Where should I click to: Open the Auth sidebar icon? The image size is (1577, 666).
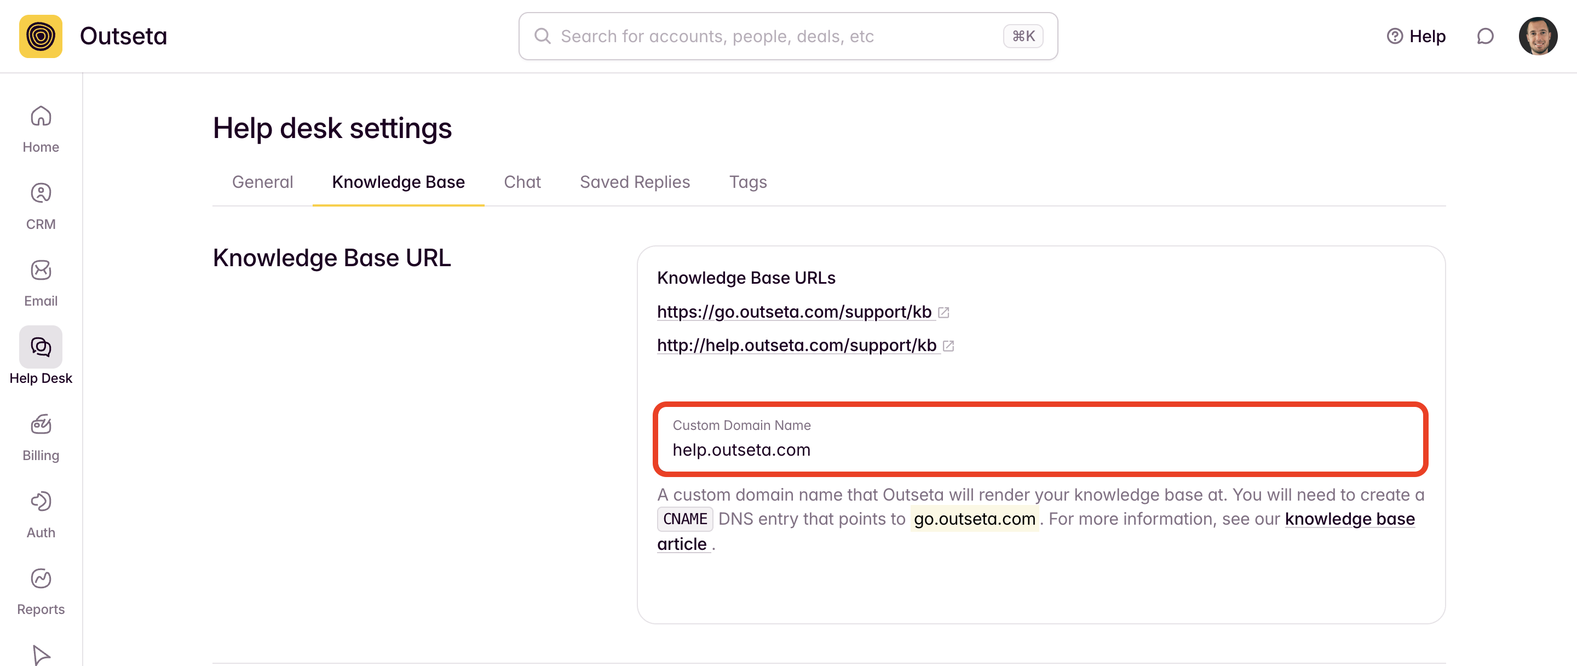pyautogui.click(x=41, y=501)
